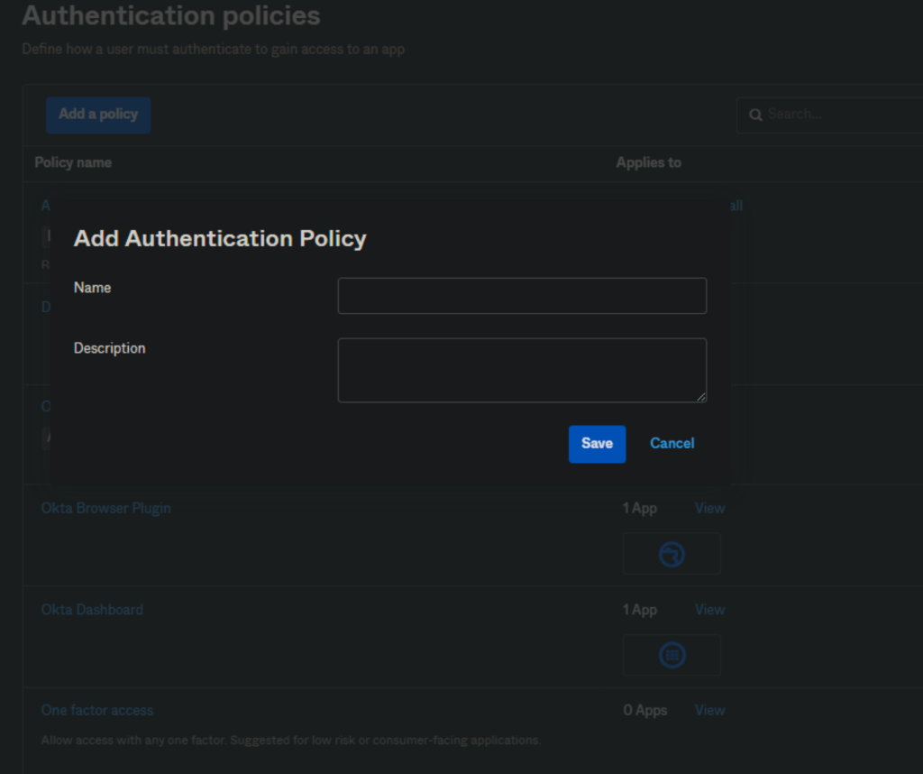Focus the Name input field
The width and height of the screenshot is (923, 774).
point(522,296)
